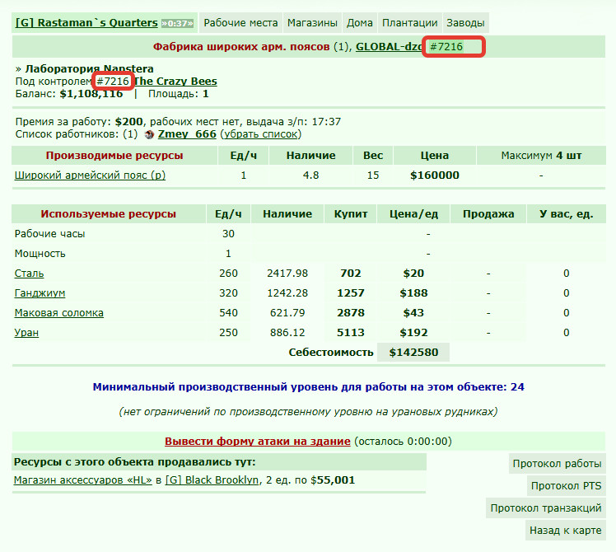
Task: Switch to the Магазины tab
Action: click(312, 23)
